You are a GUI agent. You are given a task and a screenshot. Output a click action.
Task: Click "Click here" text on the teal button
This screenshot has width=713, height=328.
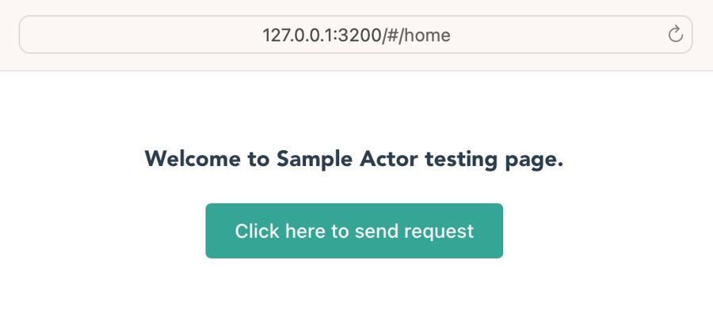(280, 231)
